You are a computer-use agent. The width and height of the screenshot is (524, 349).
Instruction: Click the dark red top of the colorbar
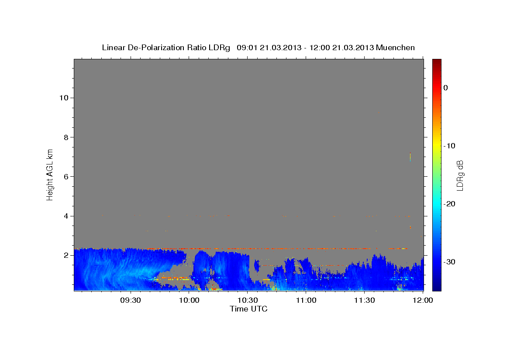tap(437, 62)
